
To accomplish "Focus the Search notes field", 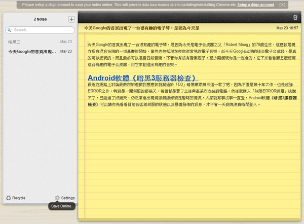I will [42, 30].
